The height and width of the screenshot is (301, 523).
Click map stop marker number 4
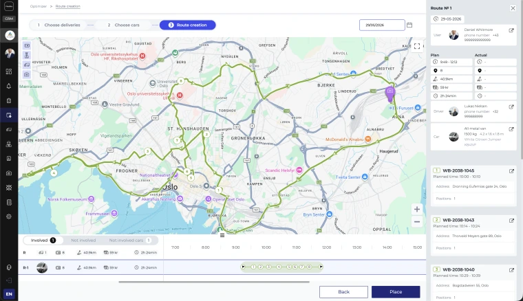54,172
